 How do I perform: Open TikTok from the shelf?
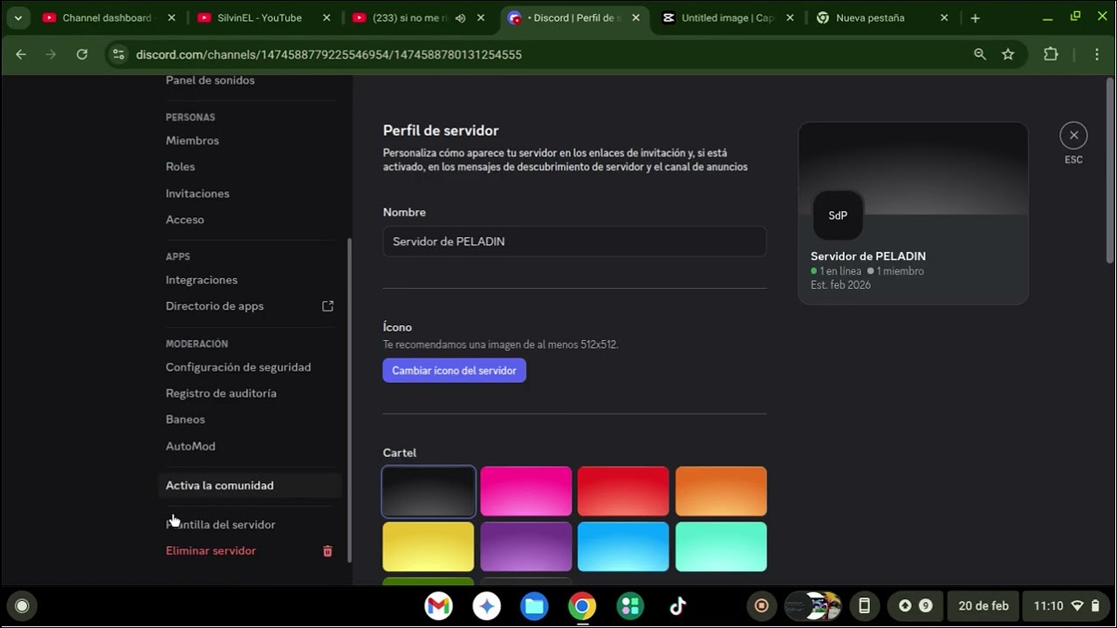[678, 606]
